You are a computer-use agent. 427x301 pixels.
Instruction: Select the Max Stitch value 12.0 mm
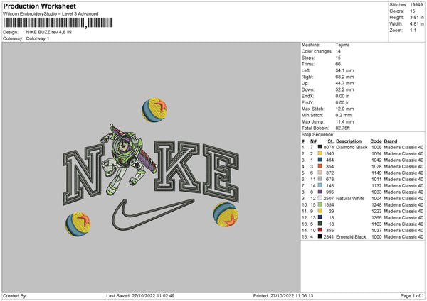tap(344, 109)
